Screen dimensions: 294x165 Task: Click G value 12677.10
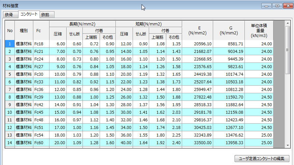[229, 127]
